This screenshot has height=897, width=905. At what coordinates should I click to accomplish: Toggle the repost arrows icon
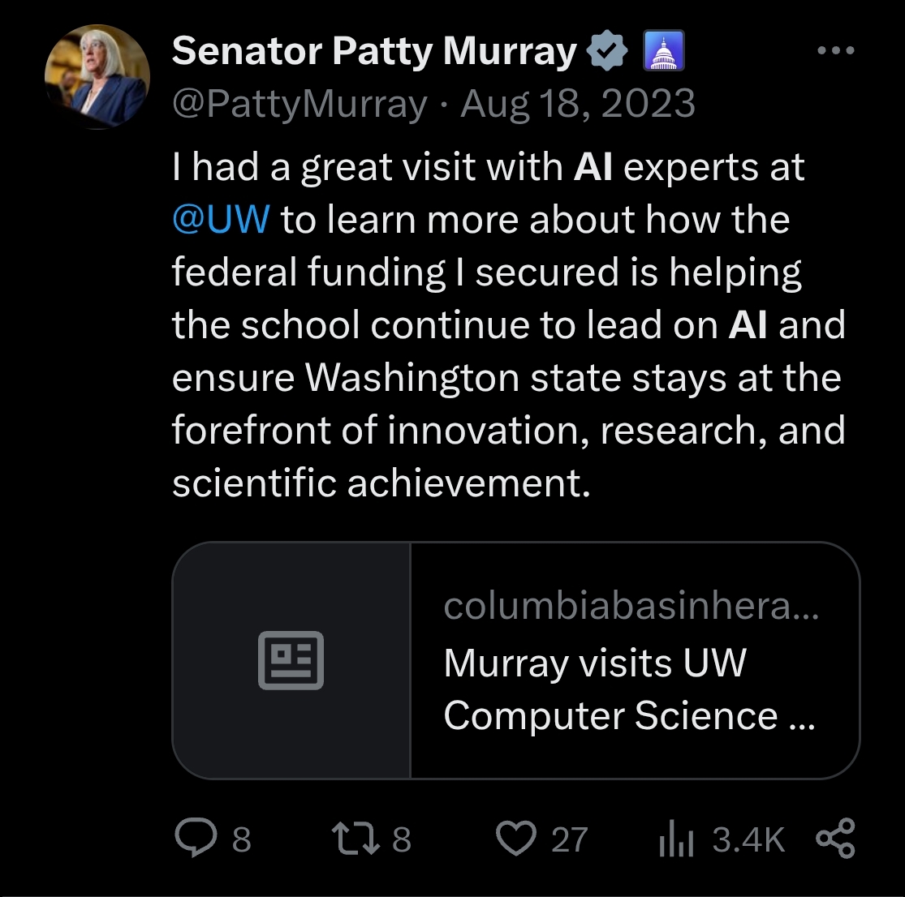[358, 839]
